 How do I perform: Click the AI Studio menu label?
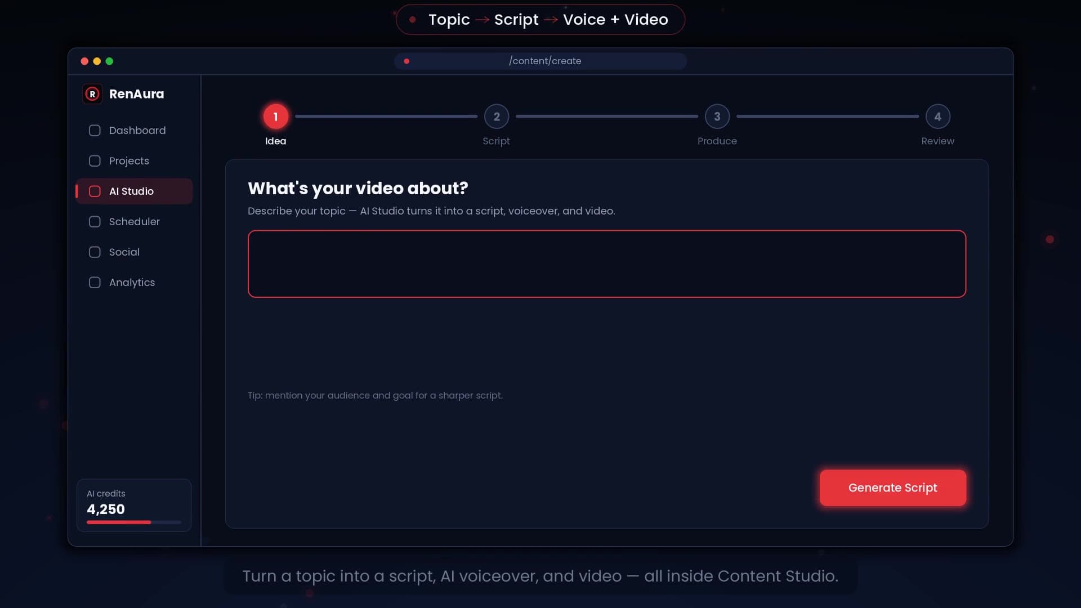pyautogui.click(x=131, y=191)
